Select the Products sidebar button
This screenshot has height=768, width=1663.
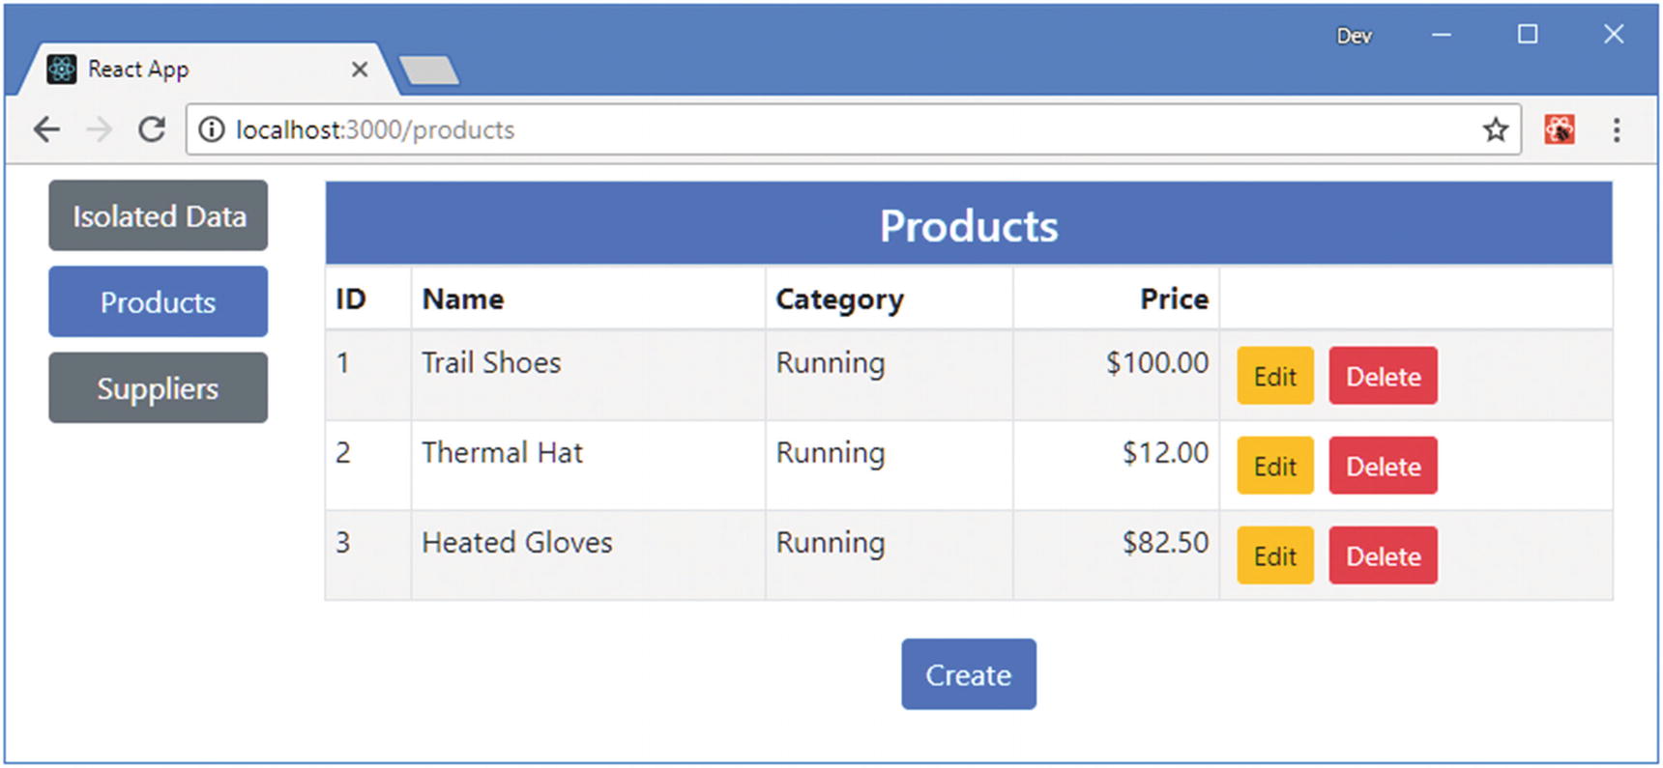pyautogui.click(x=159, y=302)
